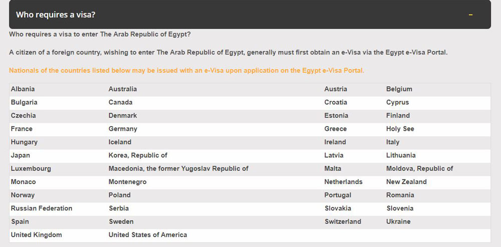Click United States of America in the table
The height and width of the screenshot is (247, 501).
point(148,234)
